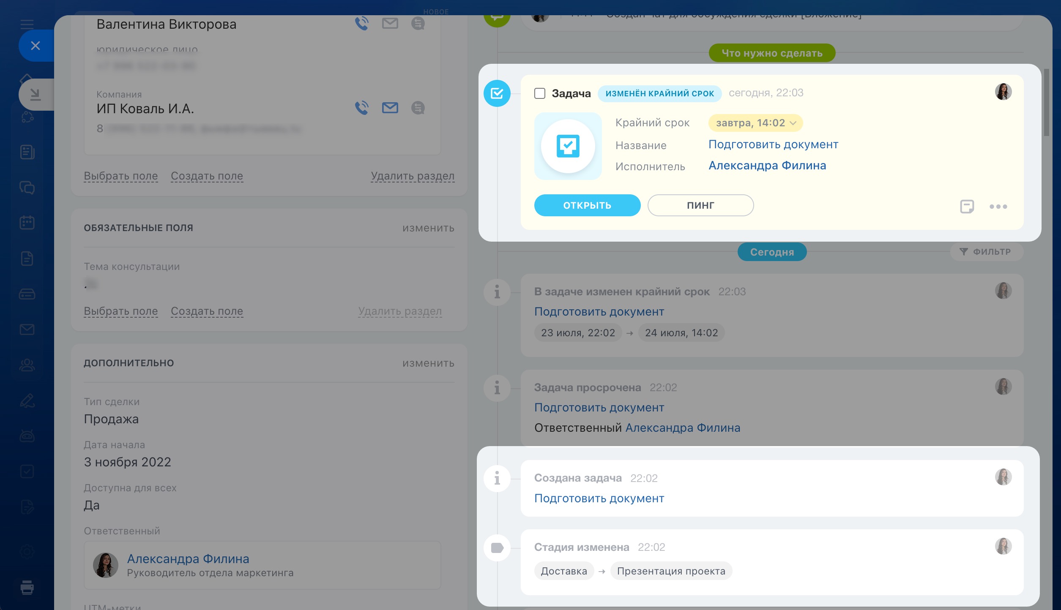Open the mail icon in the sidebar
1061x610 pixels.
(27, 329)
